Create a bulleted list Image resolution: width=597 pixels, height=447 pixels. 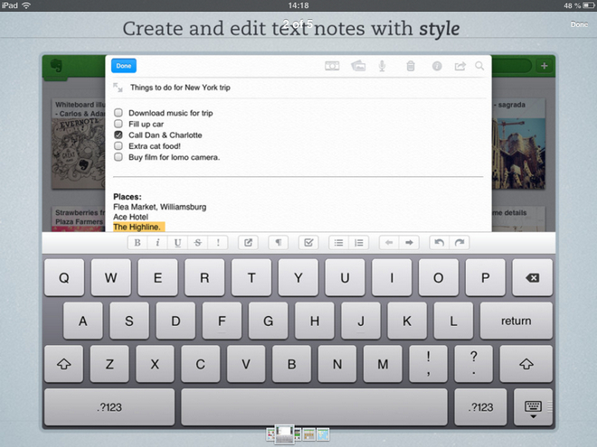tap(338, 243)
